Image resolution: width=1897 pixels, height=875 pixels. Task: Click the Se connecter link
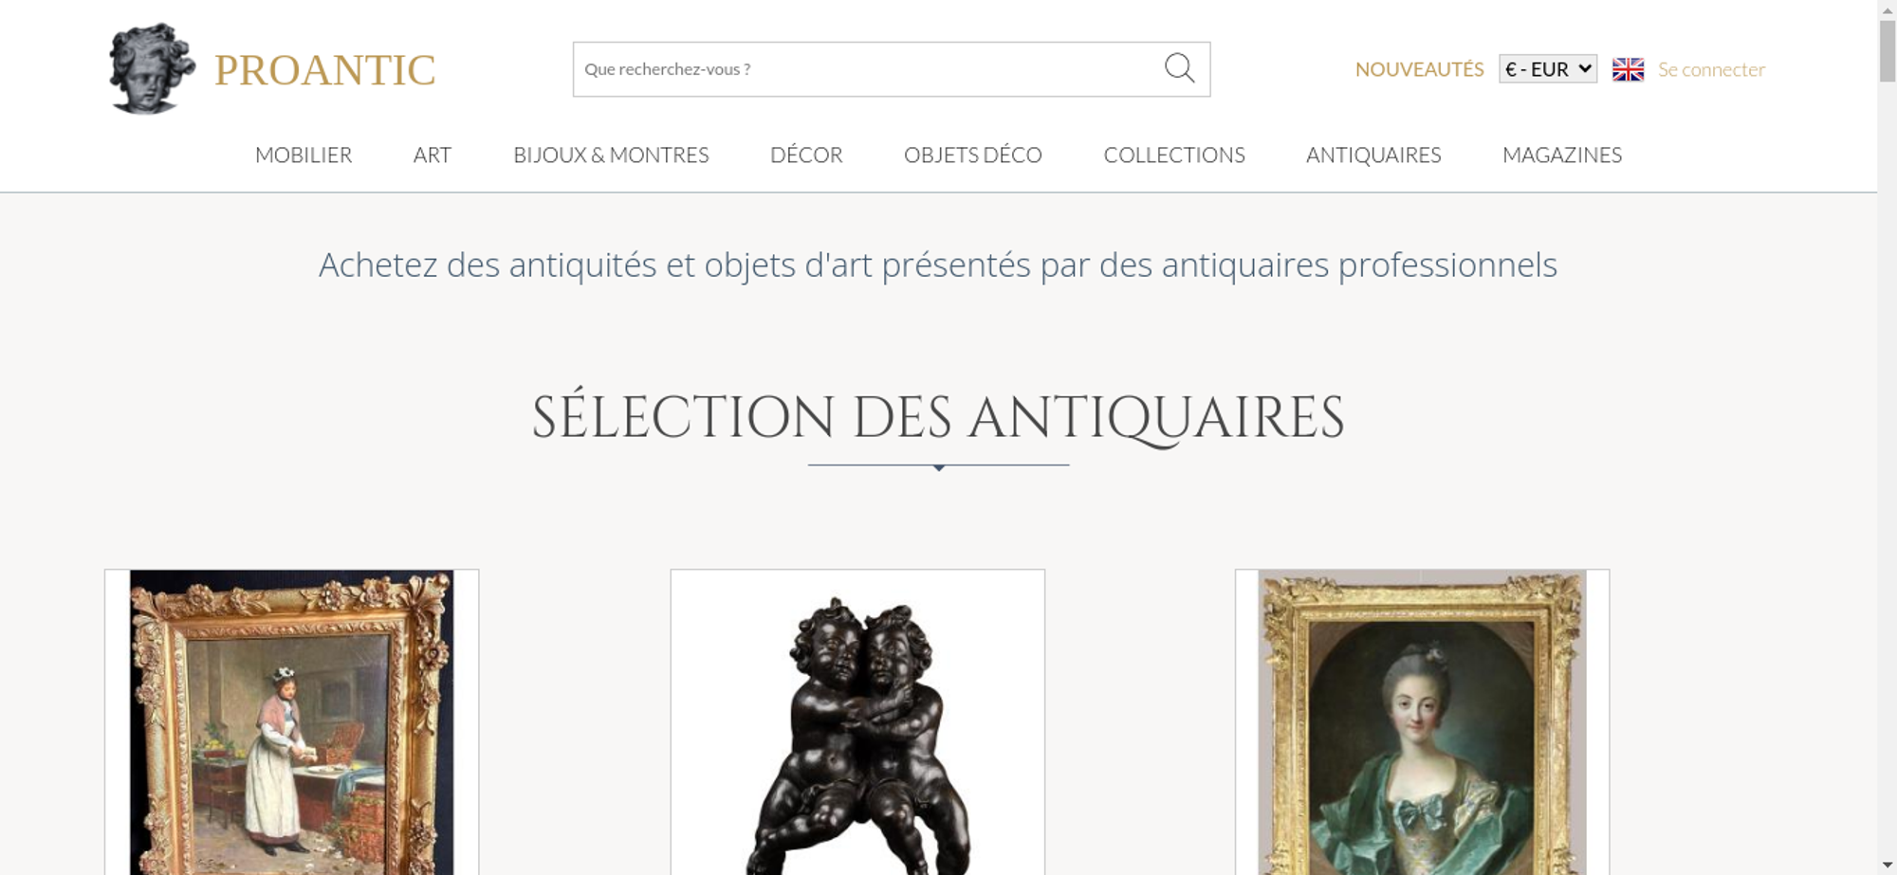[x=1711, y=69]
